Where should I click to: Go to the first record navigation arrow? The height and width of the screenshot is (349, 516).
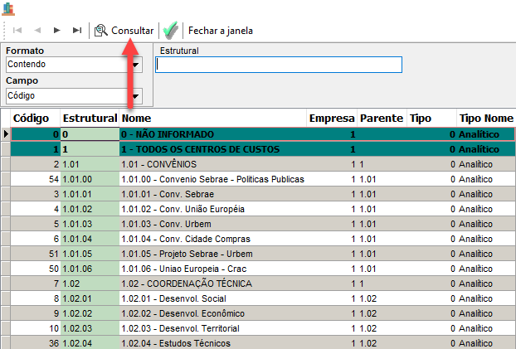click(x=17, y=31)
